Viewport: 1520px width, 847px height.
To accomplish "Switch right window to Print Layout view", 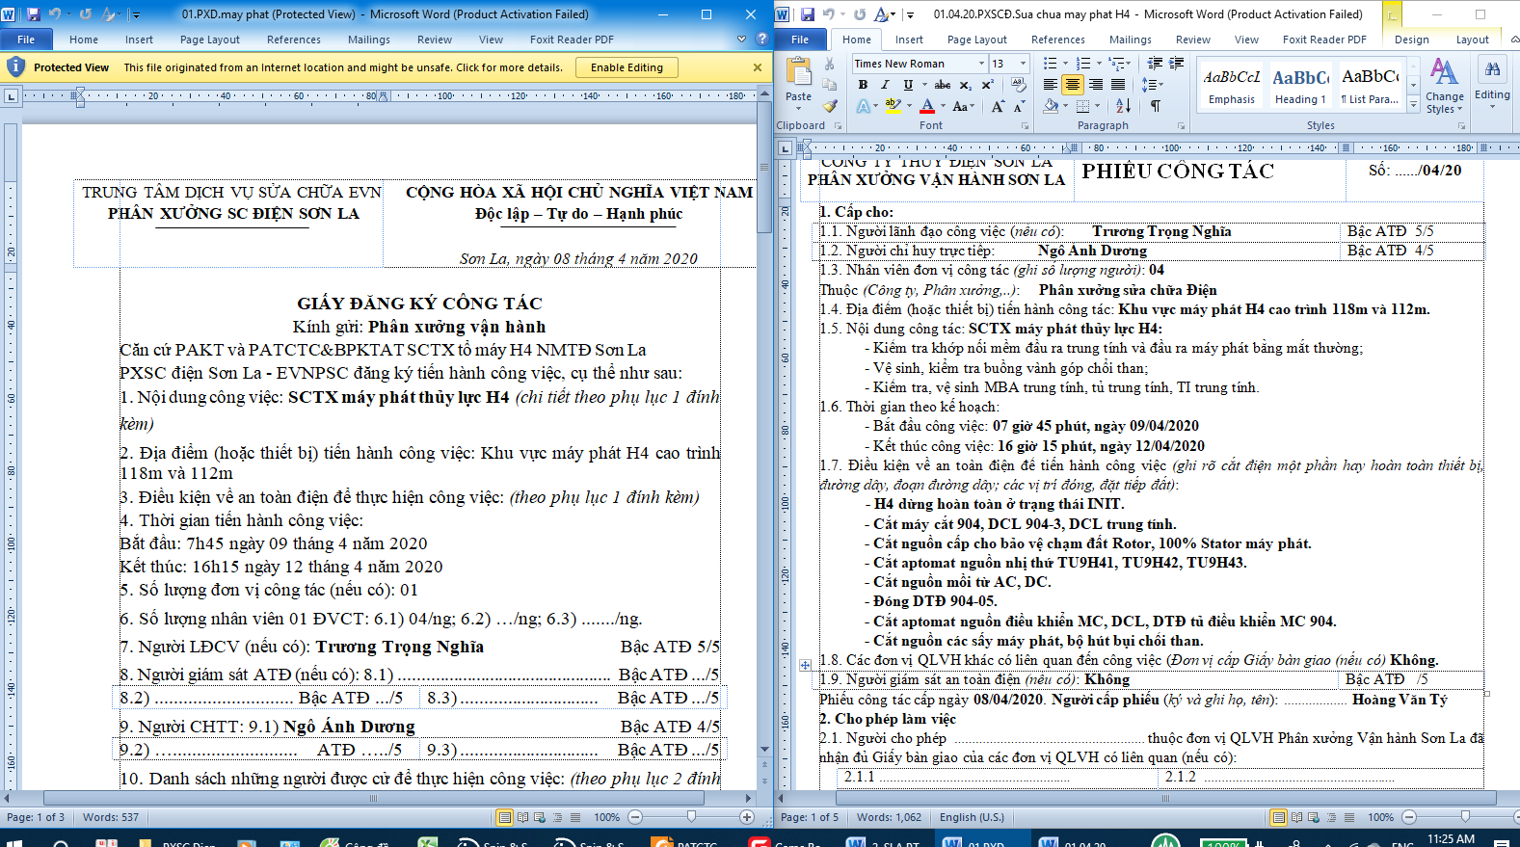I will pos(1278,817).
